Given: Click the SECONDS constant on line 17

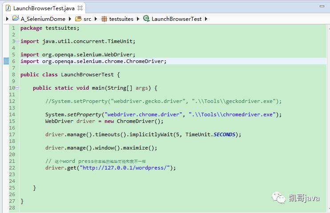Looking at the screenshot, I should (x=224, y=134).
